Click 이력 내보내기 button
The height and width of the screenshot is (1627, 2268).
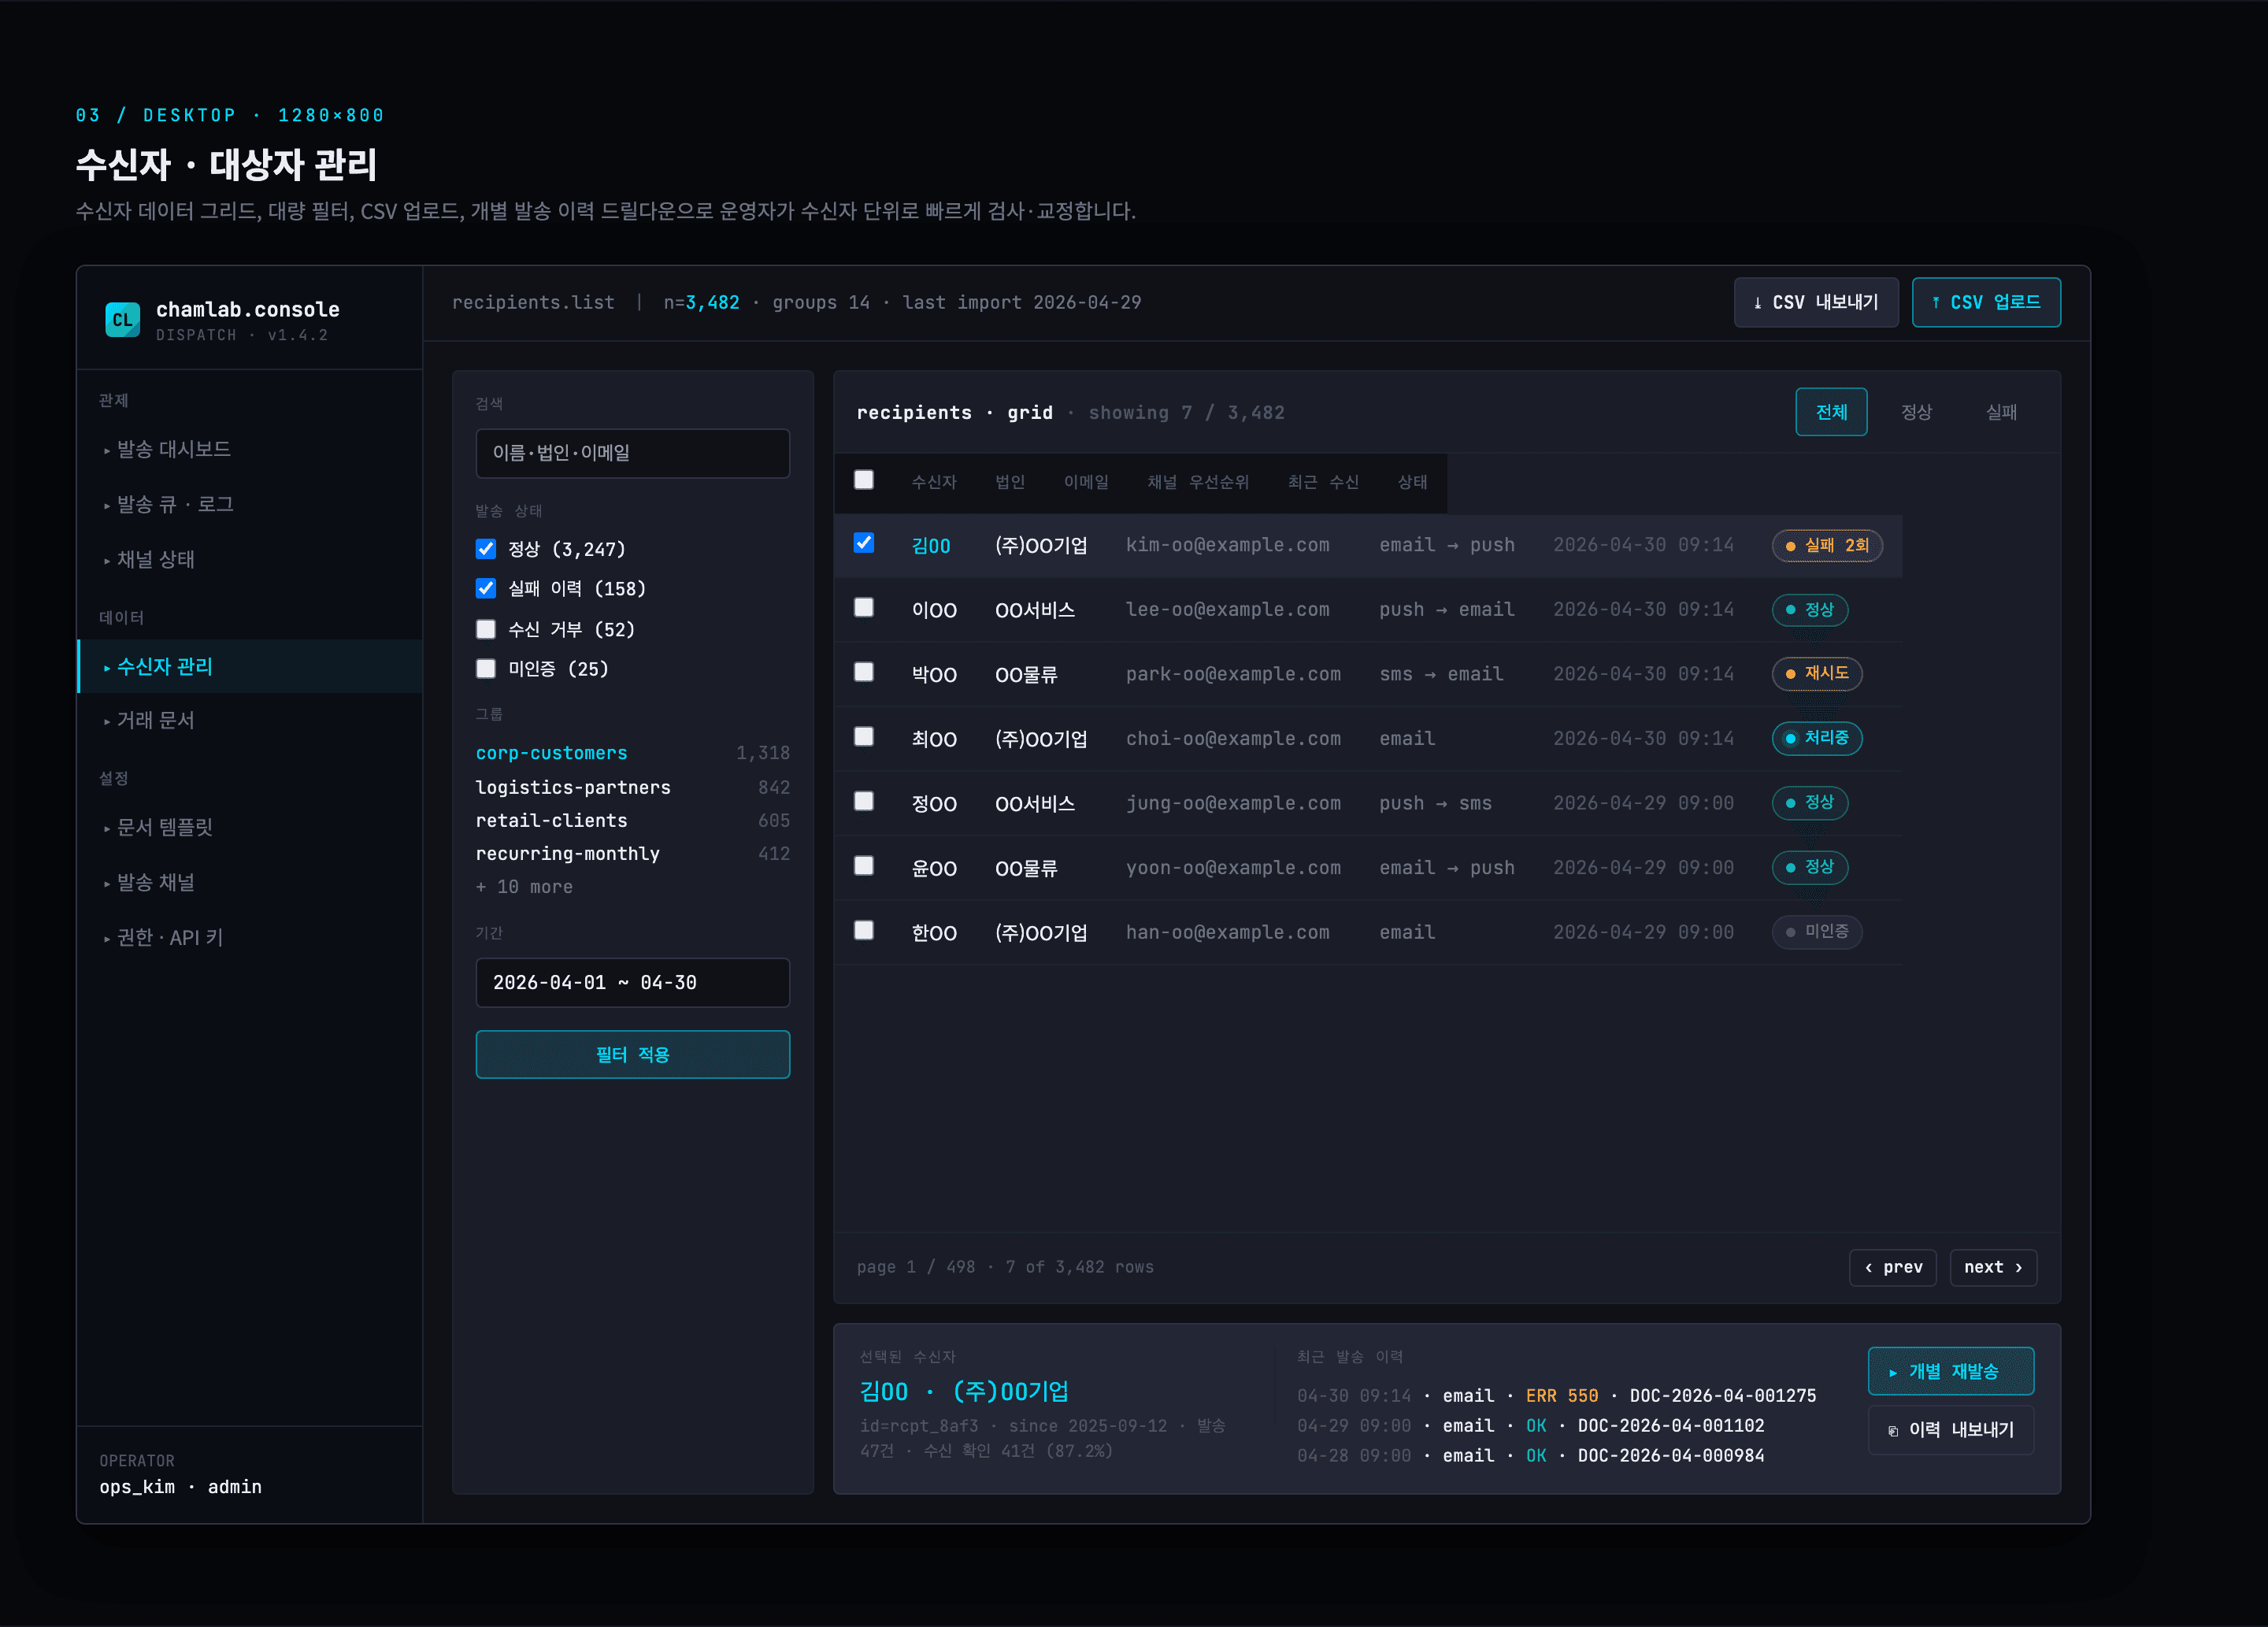[x=1951, y=1430]
